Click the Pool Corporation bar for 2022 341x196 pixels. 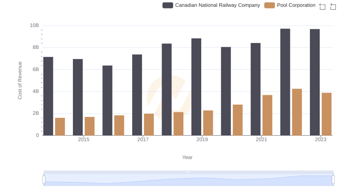297,112
